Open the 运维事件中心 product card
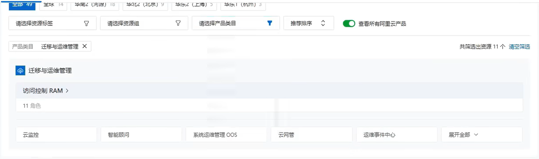 397,135
